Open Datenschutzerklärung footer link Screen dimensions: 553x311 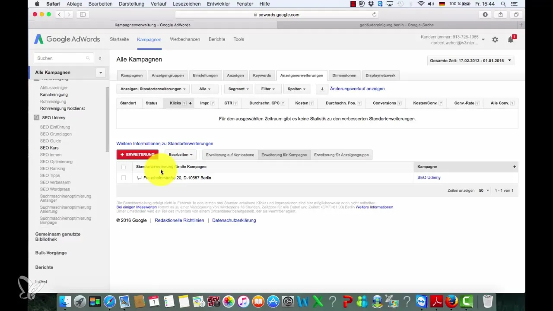234,220
